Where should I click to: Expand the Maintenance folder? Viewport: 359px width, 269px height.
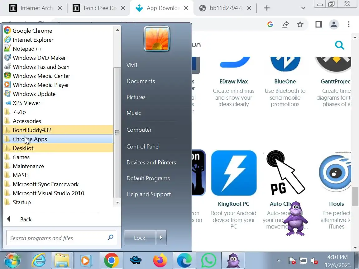tap(58, 166)
